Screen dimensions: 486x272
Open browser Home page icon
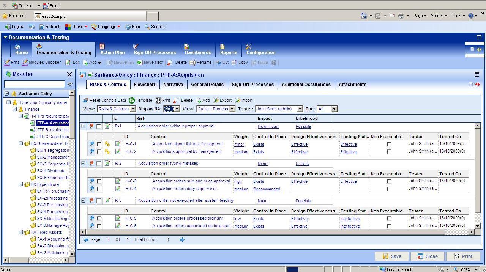click(x=364, y=16)
